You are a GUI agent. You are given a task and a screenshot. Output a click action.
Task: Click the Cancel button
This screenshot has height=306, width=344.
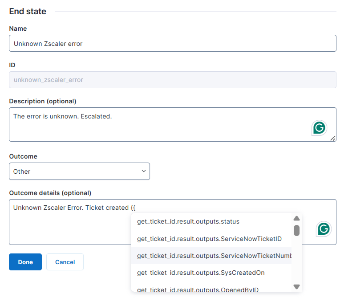pyautogui.click(x=65, y=262)
